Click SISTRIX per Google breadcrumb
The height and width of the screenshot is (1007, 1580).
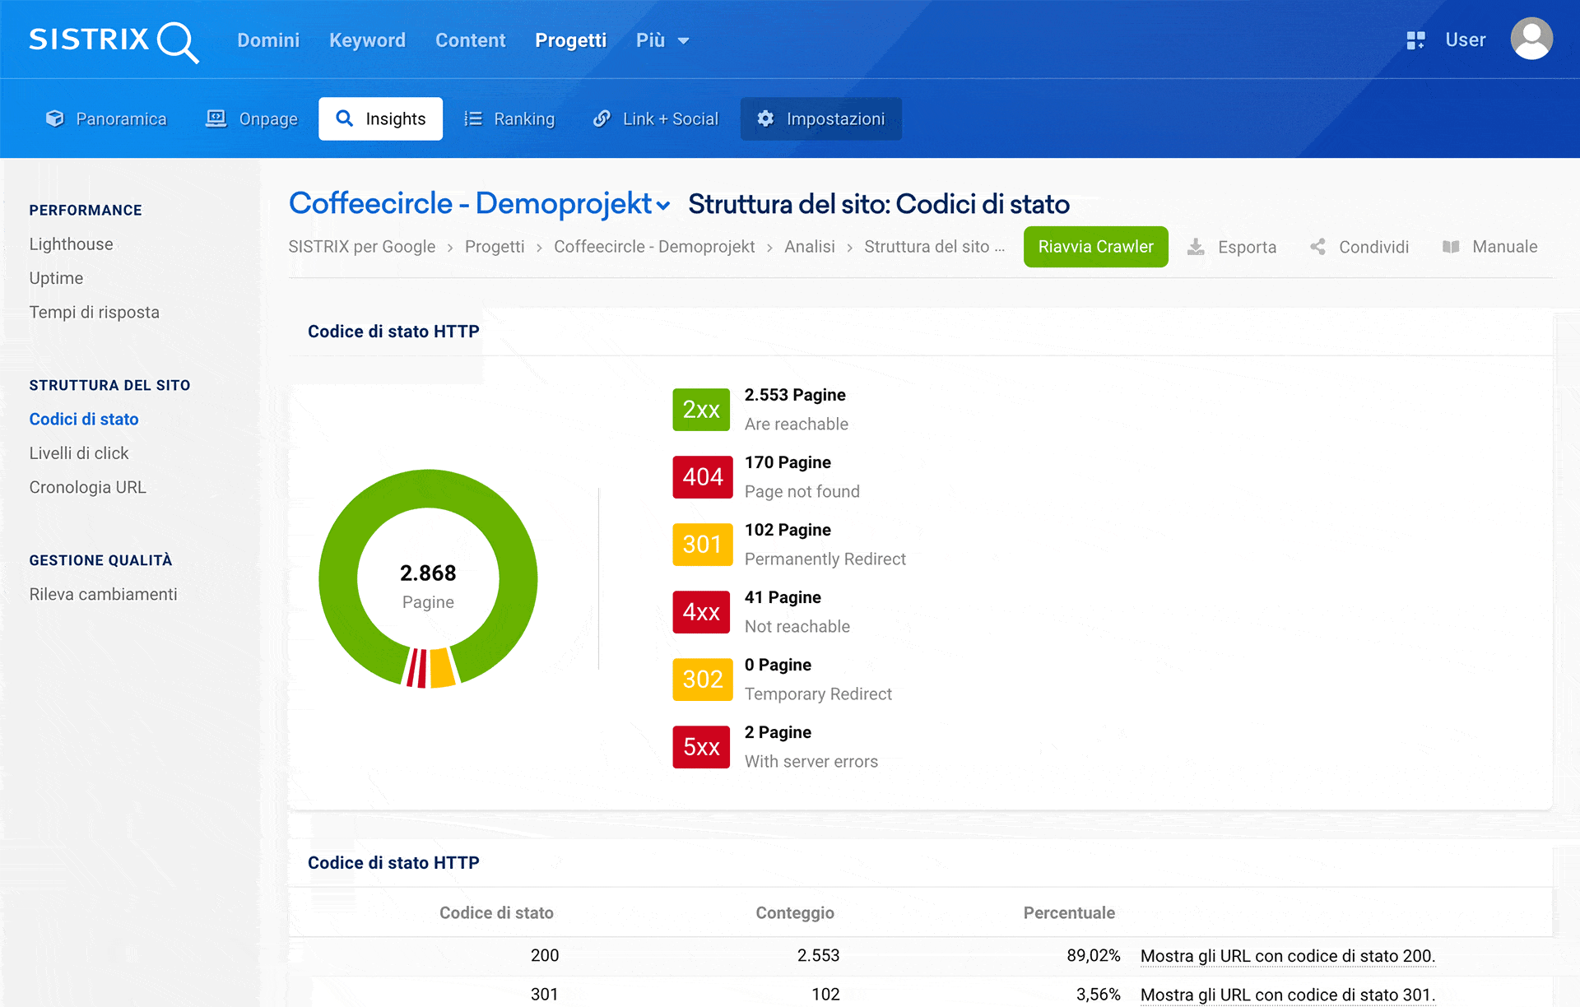361,247
